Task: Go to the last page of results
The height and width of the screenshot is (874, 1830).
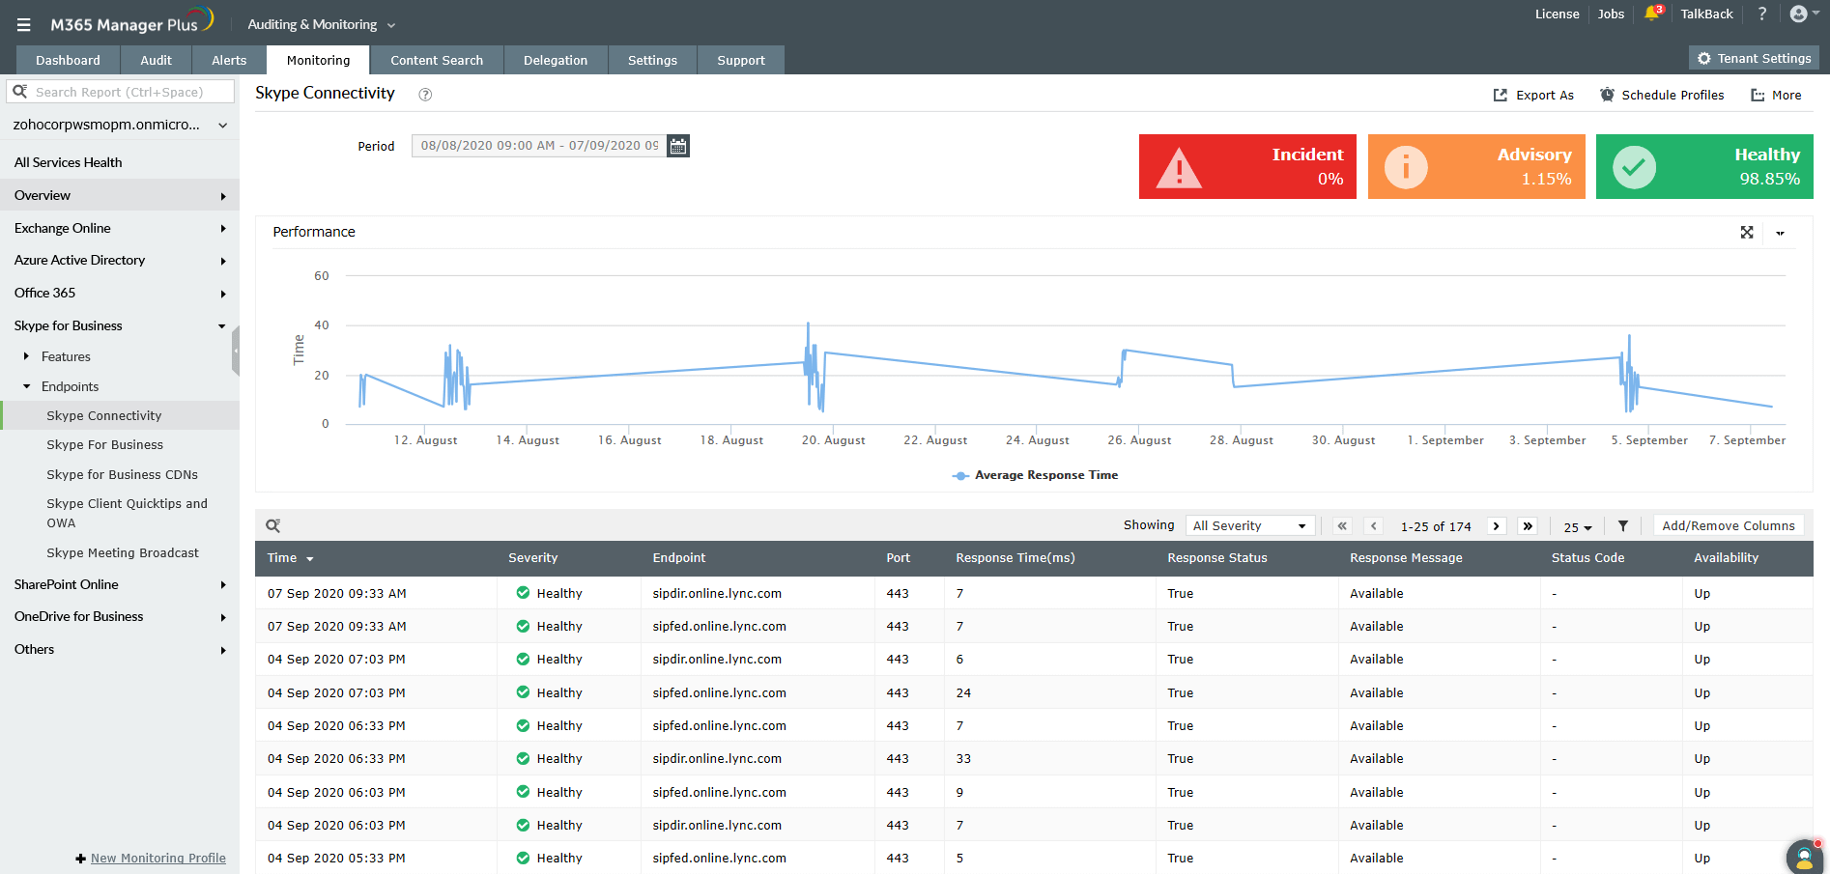Action: (x=1528, y=526)
